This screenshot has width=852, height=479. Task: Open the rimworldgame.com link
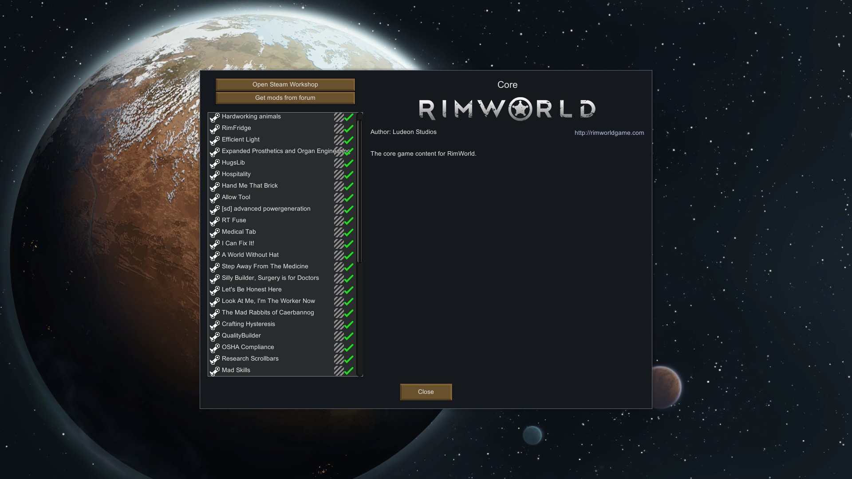tap(609, 133)
